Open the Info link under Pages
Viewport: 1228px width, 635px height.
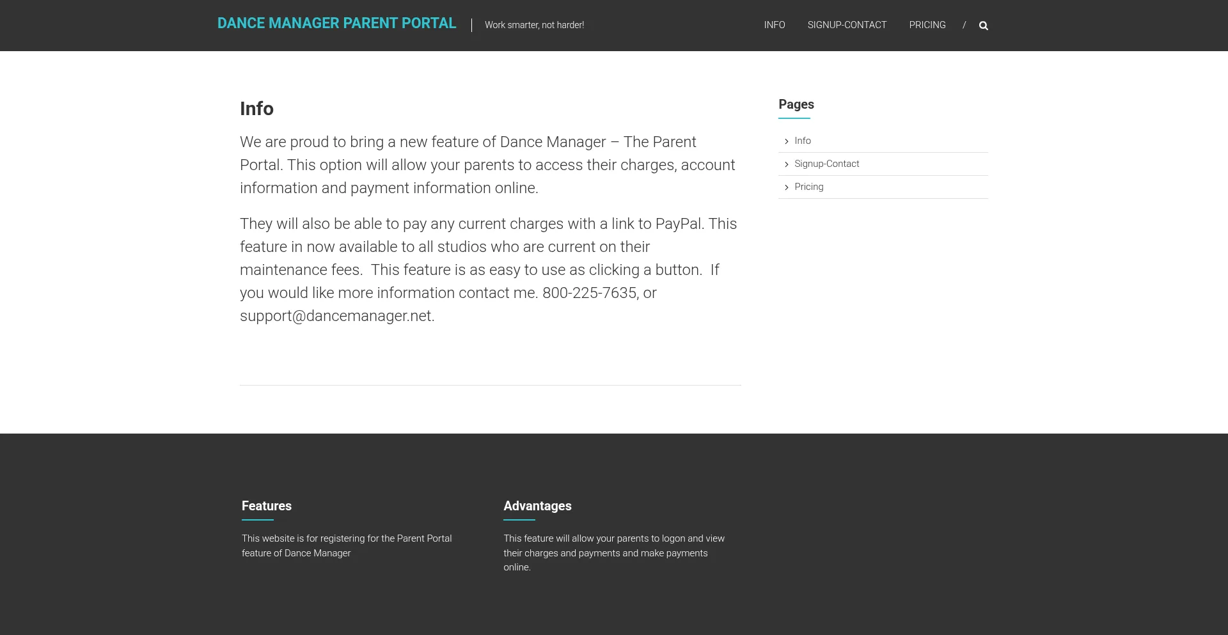(802, 141)
